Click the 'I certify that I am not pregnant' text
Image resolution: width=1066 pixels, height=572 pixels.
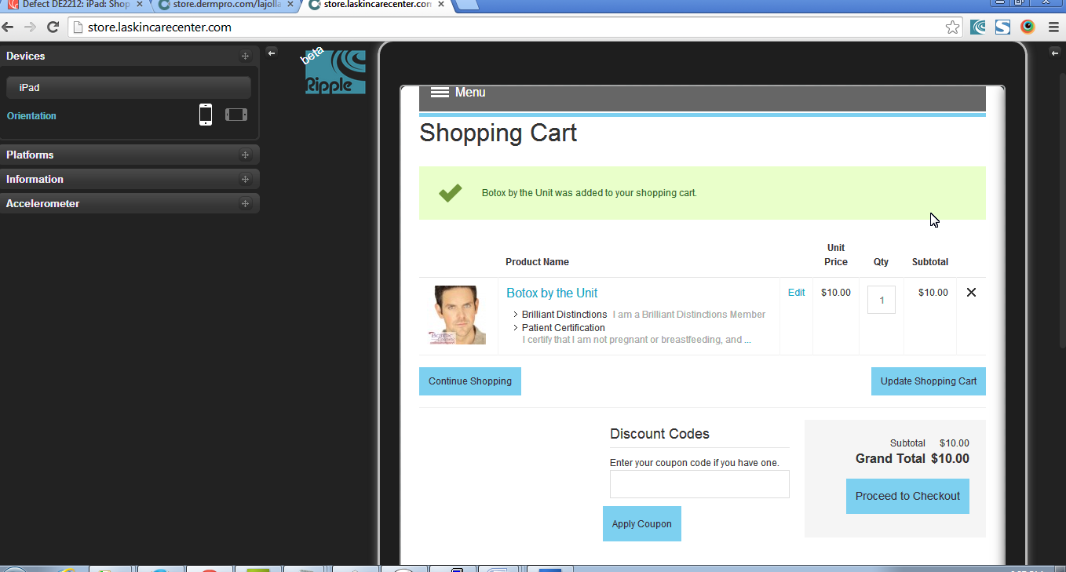637,340
